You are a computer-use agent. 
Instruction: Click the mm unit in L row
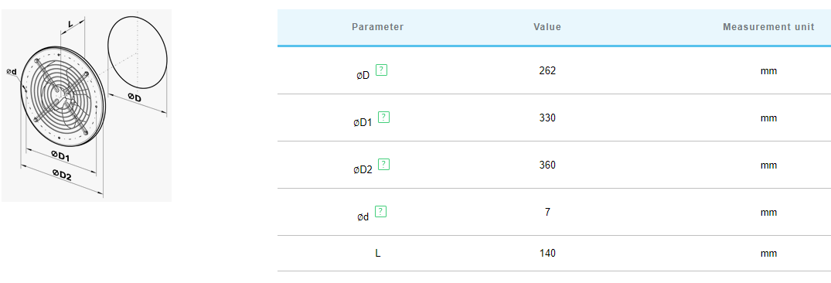(768, 254)
